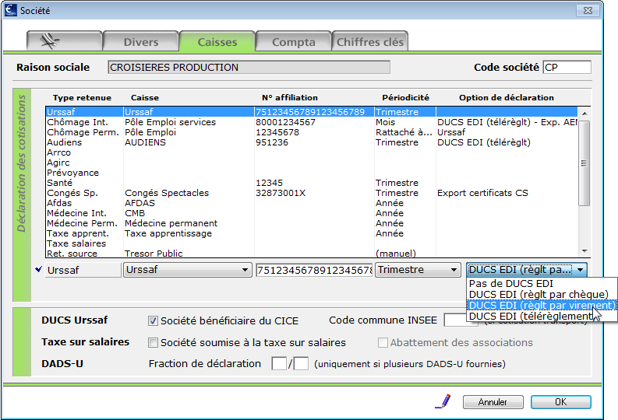Click second Fraction de déclaration box
The height and width of the screenshot is (420, 618).
301,363
